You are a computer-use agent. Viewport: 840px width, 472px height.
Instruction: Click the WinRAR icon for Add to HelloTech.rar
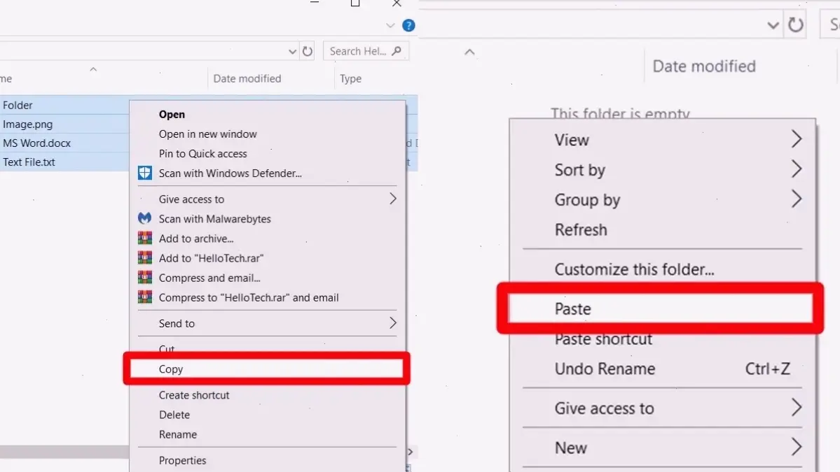click(x=144, y=257)
